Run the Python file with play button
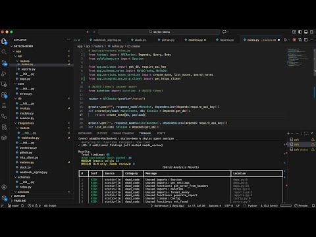 pos(286,40)
